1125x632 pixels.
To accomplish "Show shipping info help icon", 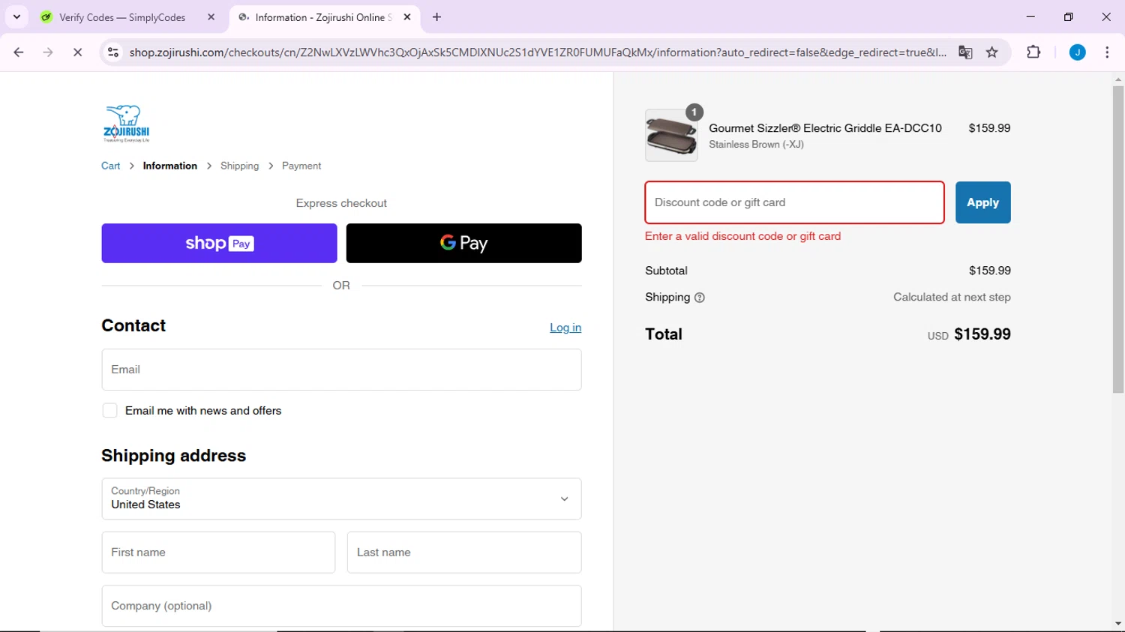I will coord(700,298).
